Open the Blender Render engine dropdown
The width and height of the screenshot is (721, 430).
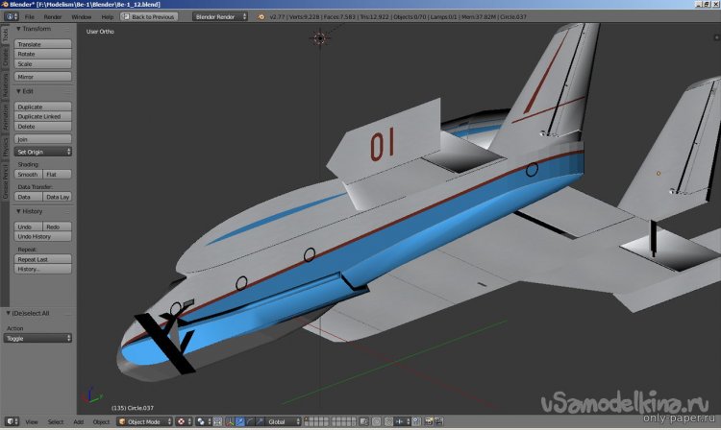point(220,16)
